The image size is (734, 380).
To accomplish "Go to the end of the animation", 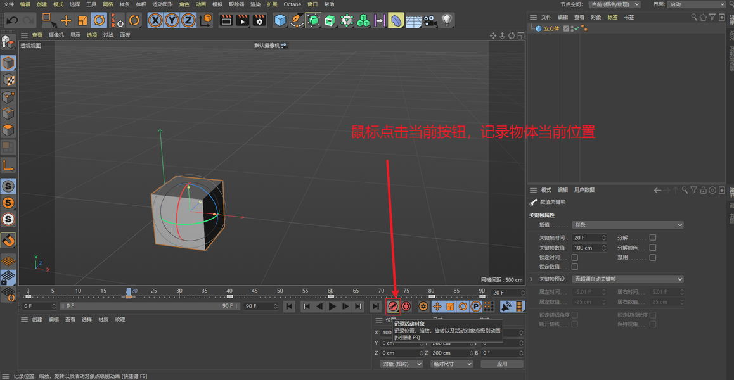I will coord(375,307).
